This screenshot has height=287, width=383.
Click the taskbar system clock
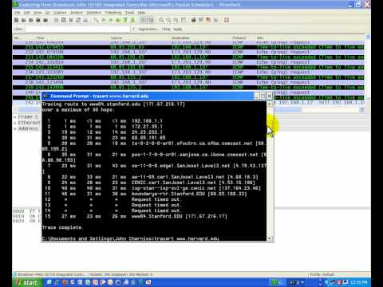pos(359,282)
